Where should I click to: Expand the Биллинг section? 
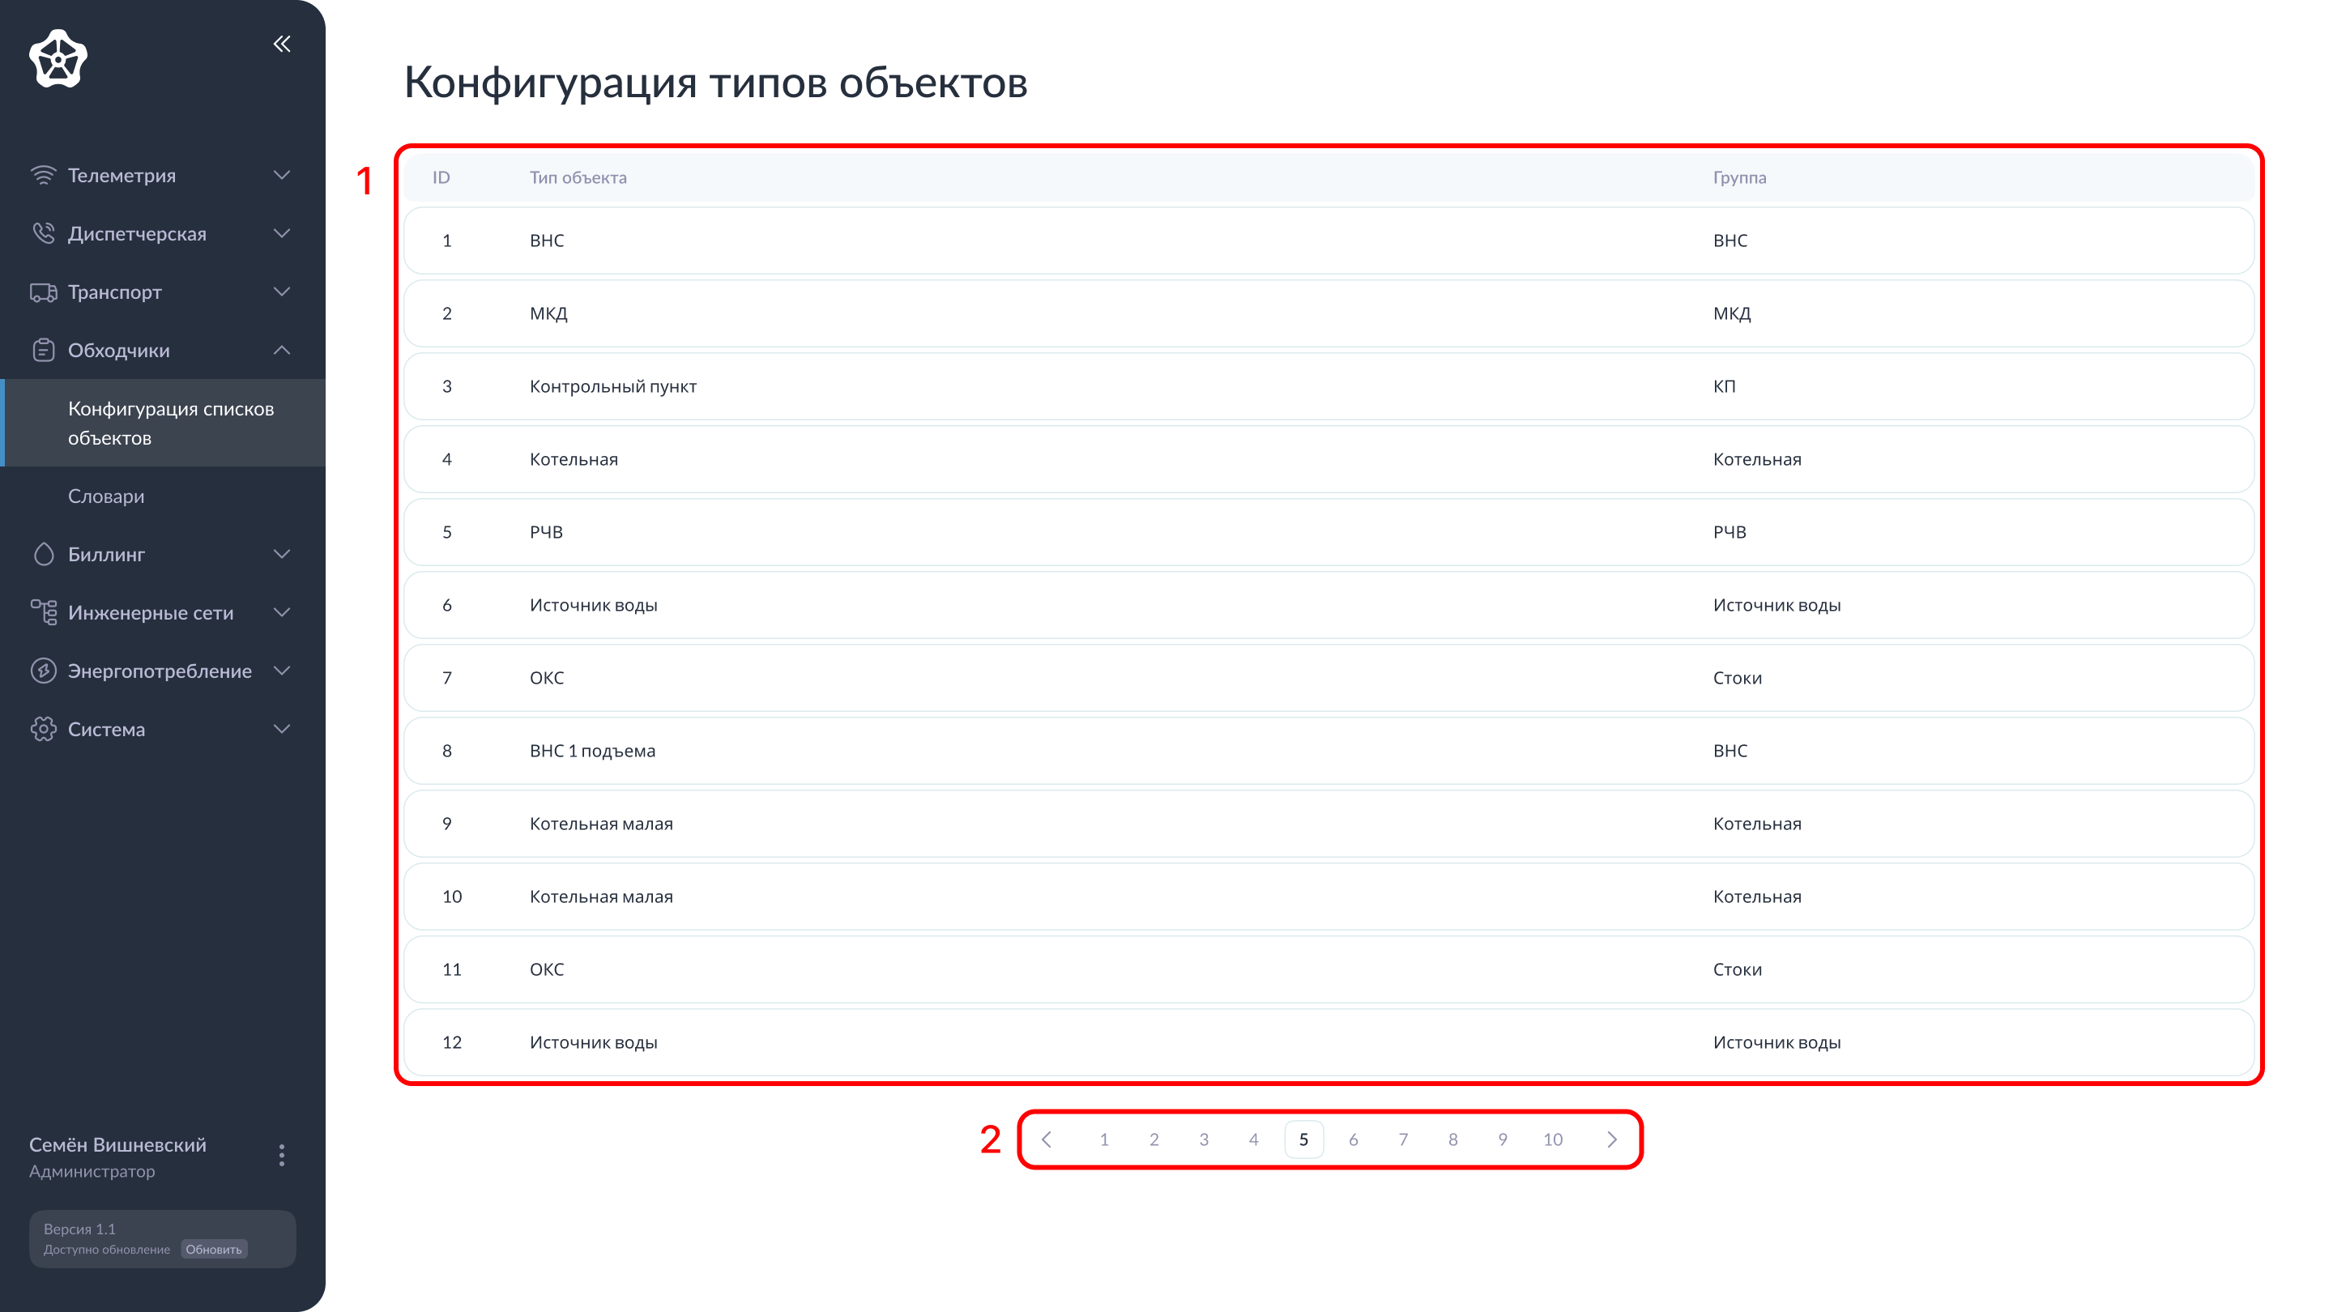click(x=282, y=554)
